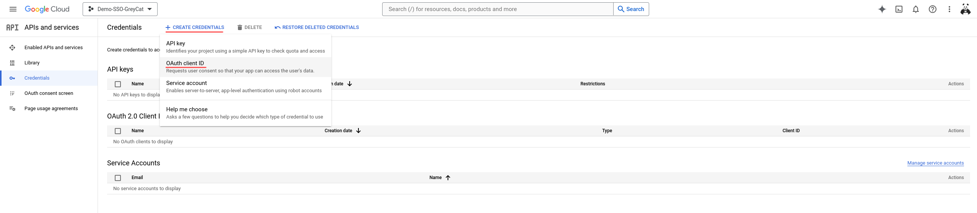Choose Service account option
This screenshot has width=977, height=213.
tap(246, 86)
